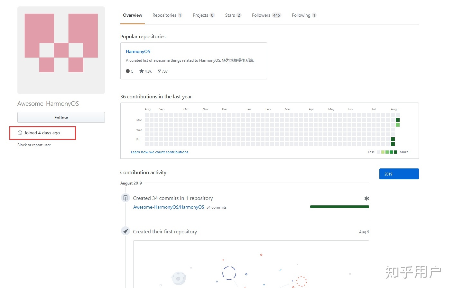
Task: Click Block or report user
Action: click(34, 145)
